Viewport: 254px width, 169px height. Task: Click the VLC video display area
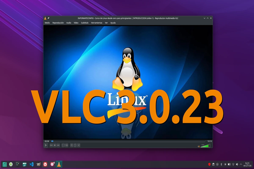click(128, 82)
